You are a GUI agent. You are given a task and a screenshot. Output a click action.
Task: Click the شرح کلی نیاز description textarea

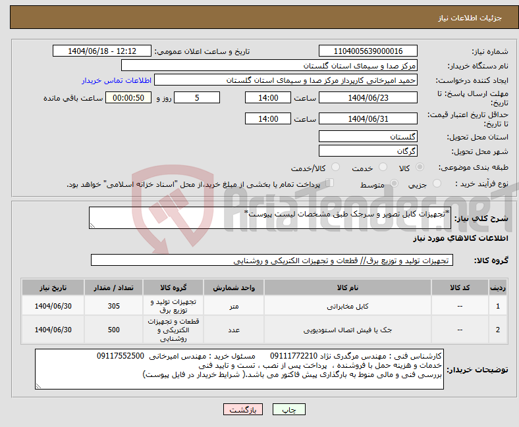coord(270,218)
